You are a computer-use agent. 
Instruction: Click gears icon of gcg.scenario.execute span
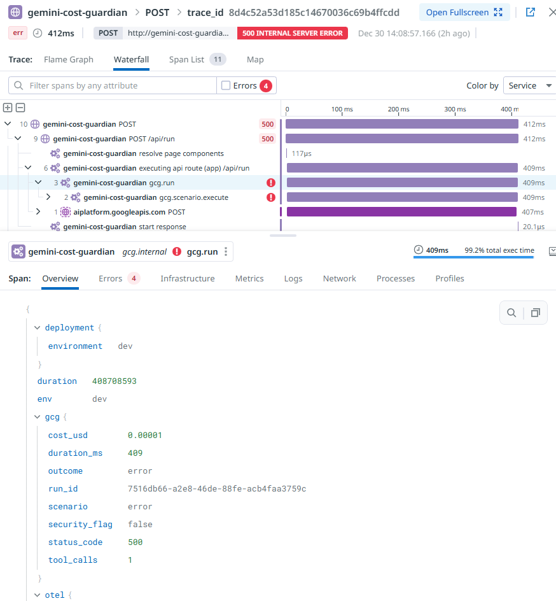tap(76, 197)
